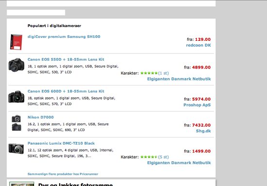
Task: Click the (1 st) review count link
Action: click(x=163, y=73)
